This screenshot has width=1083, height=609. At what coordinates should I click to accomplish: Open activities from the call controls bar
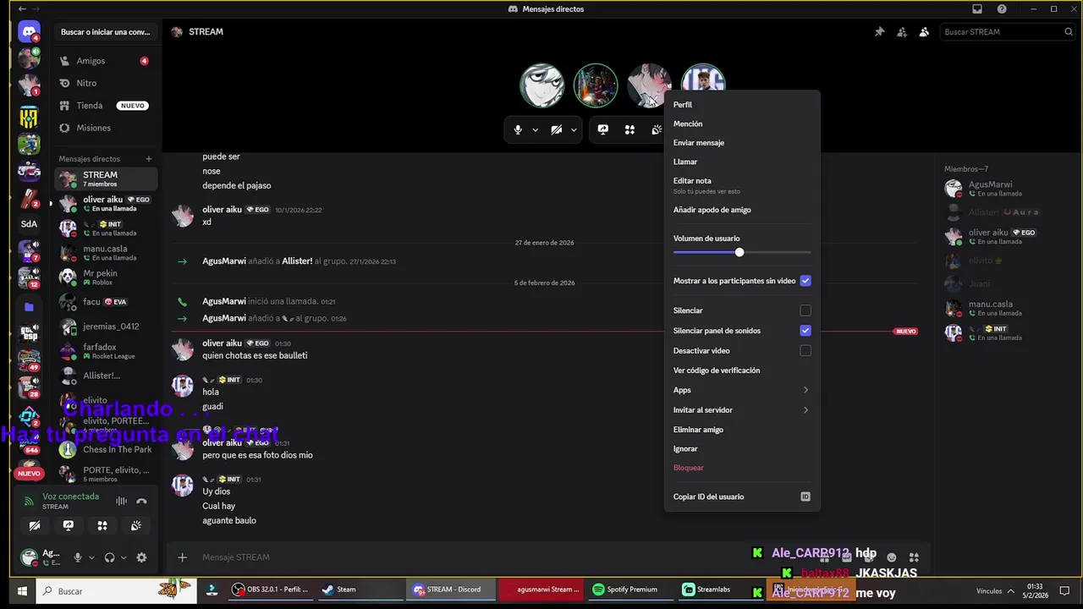click(x=629, y=129)
